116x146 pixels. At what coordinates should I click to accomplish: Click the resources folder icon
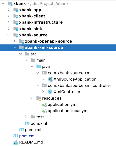39,98
